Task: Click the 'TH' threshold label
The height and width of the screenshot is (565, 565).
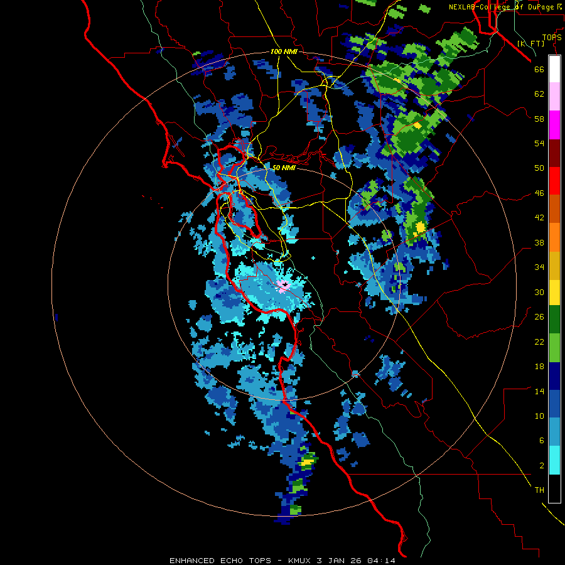Action: point(539,490)
